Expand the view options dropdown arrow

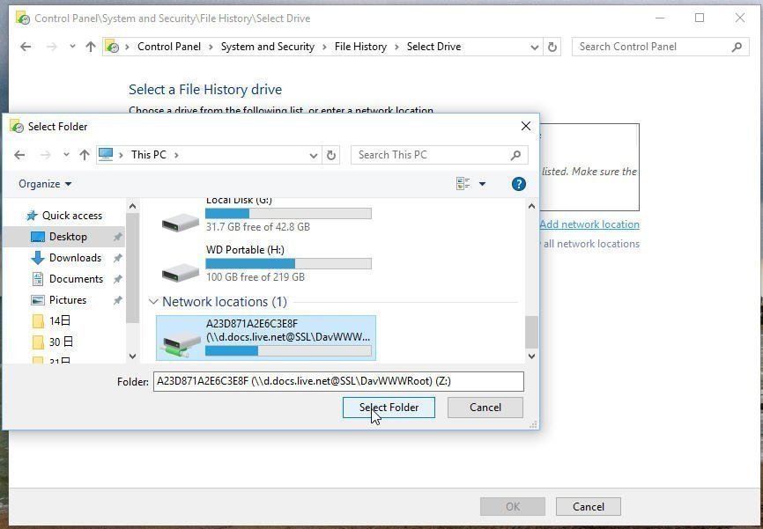pyautogui.click(x=482, y=184)
